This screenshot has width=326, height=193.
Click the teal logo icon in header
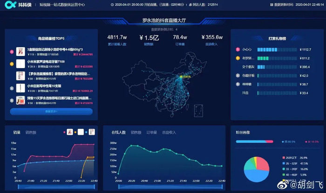pyautogui.click(x=10, y=4)
